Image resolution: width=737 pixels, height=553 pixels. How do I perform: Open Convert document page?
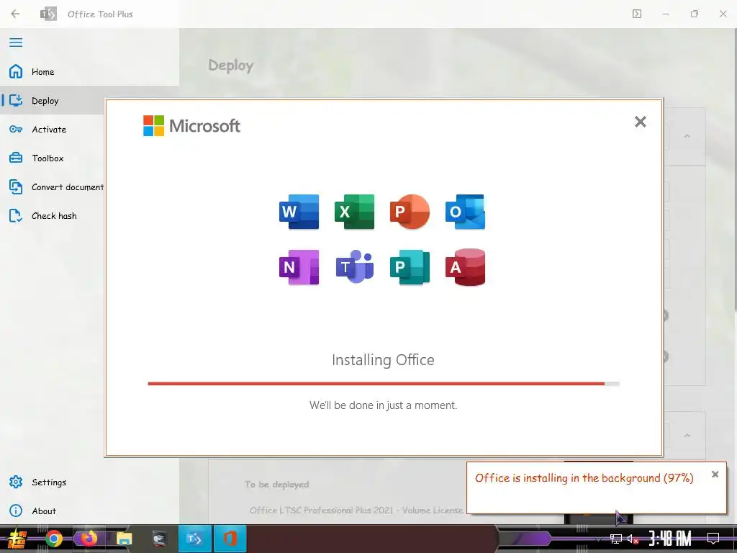(52, 187)
